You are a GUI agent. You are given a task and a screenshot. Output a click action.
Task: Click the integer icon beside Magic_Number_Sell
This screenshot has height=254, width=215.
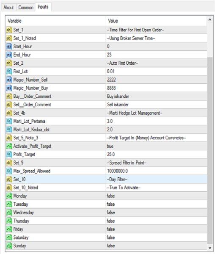9,80
